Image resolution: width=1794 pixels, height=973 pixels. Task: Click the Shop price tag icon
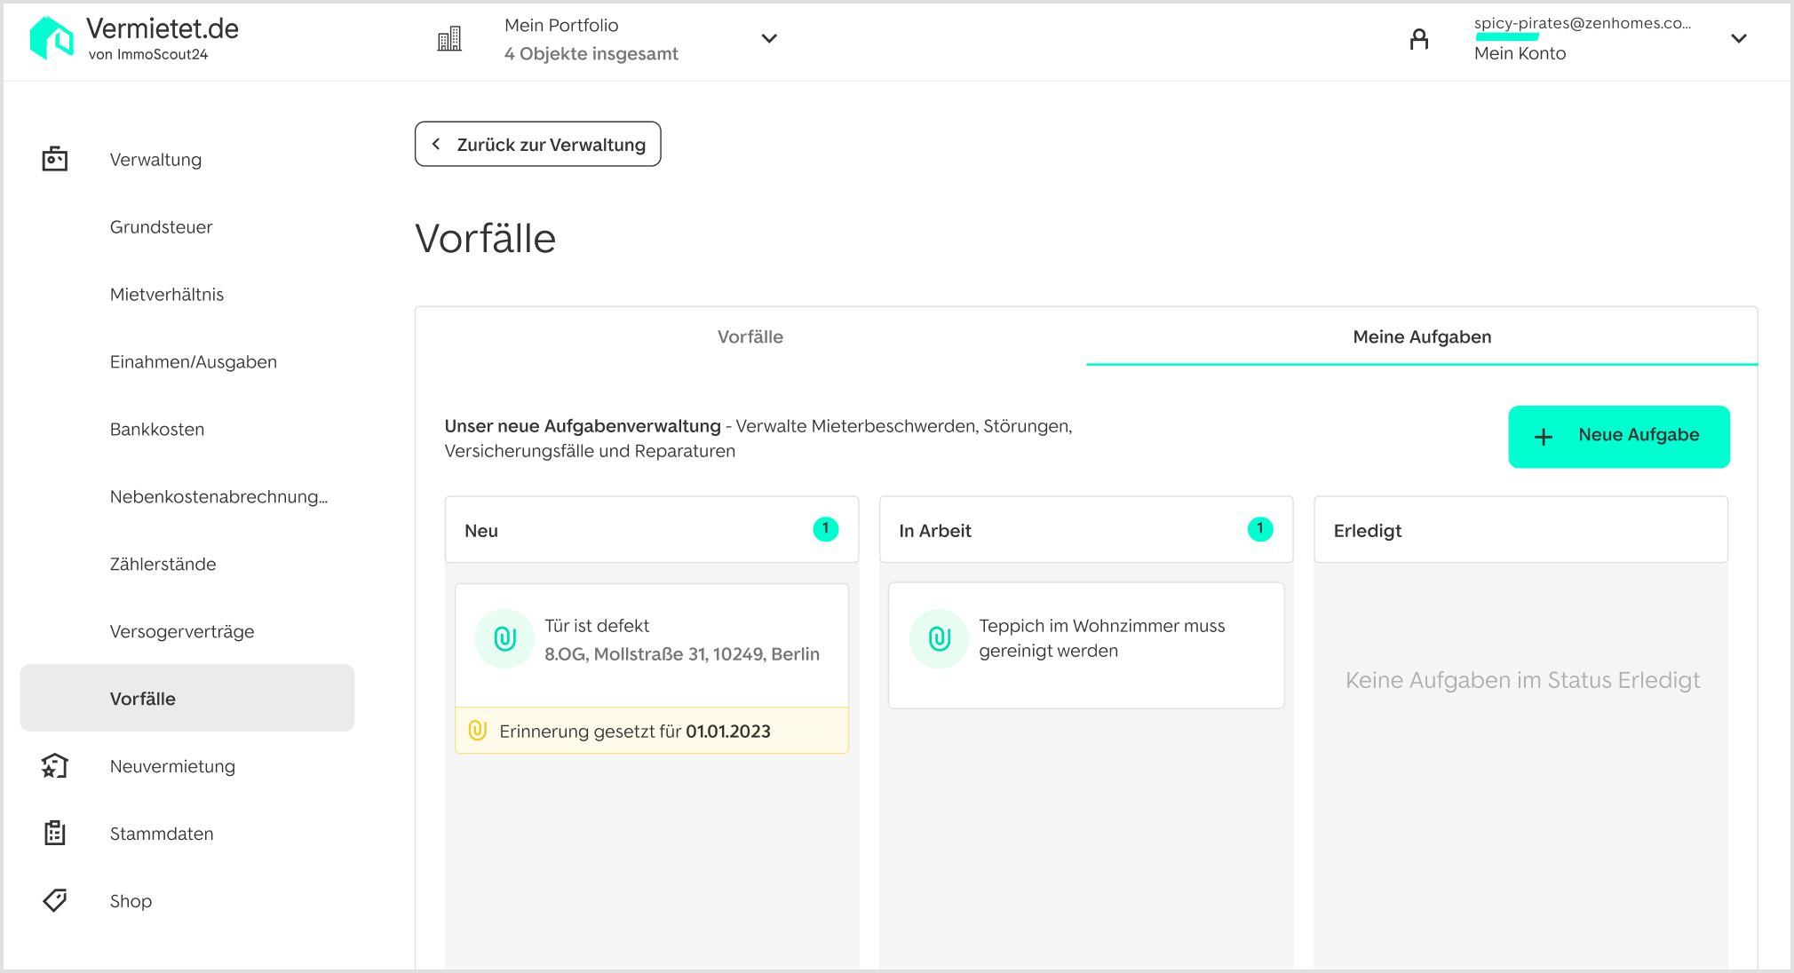55,900
